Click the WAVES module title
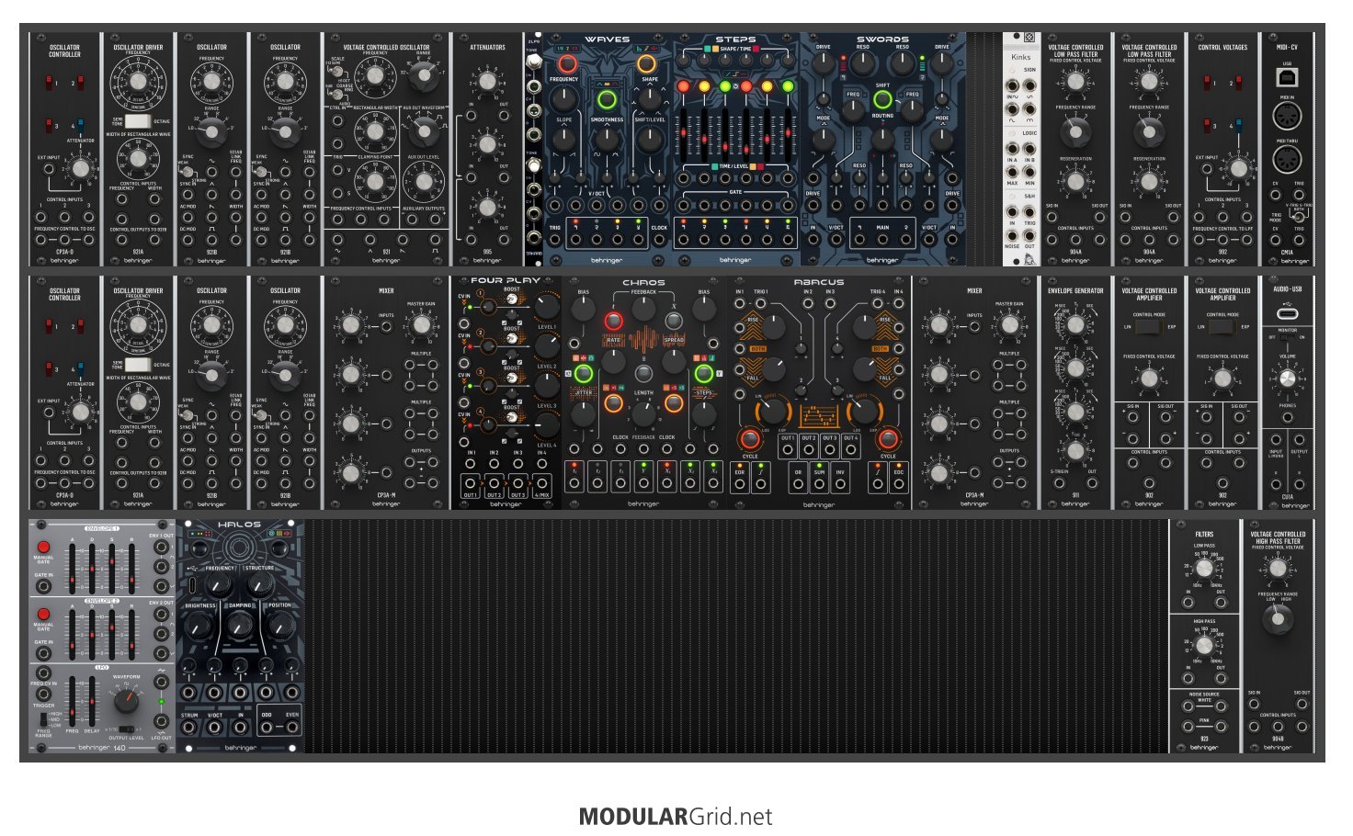Viewport: 1353px width, 836px height. tap(607, 40)
